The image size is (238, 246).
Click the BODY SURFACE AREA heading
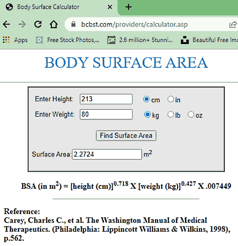point(126,63)
